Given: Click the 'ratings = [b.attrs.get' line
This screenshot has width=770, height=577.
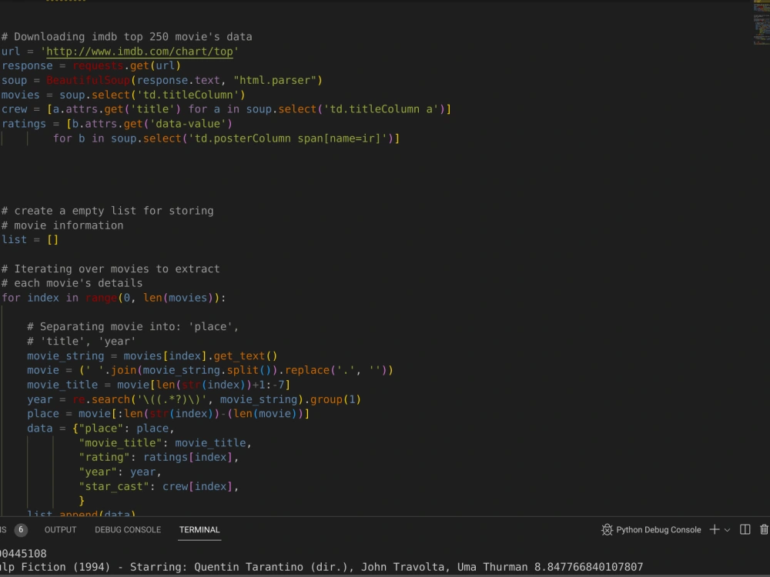Looking at the screenshot, I should pyautogui.click(x=117, y=124).
